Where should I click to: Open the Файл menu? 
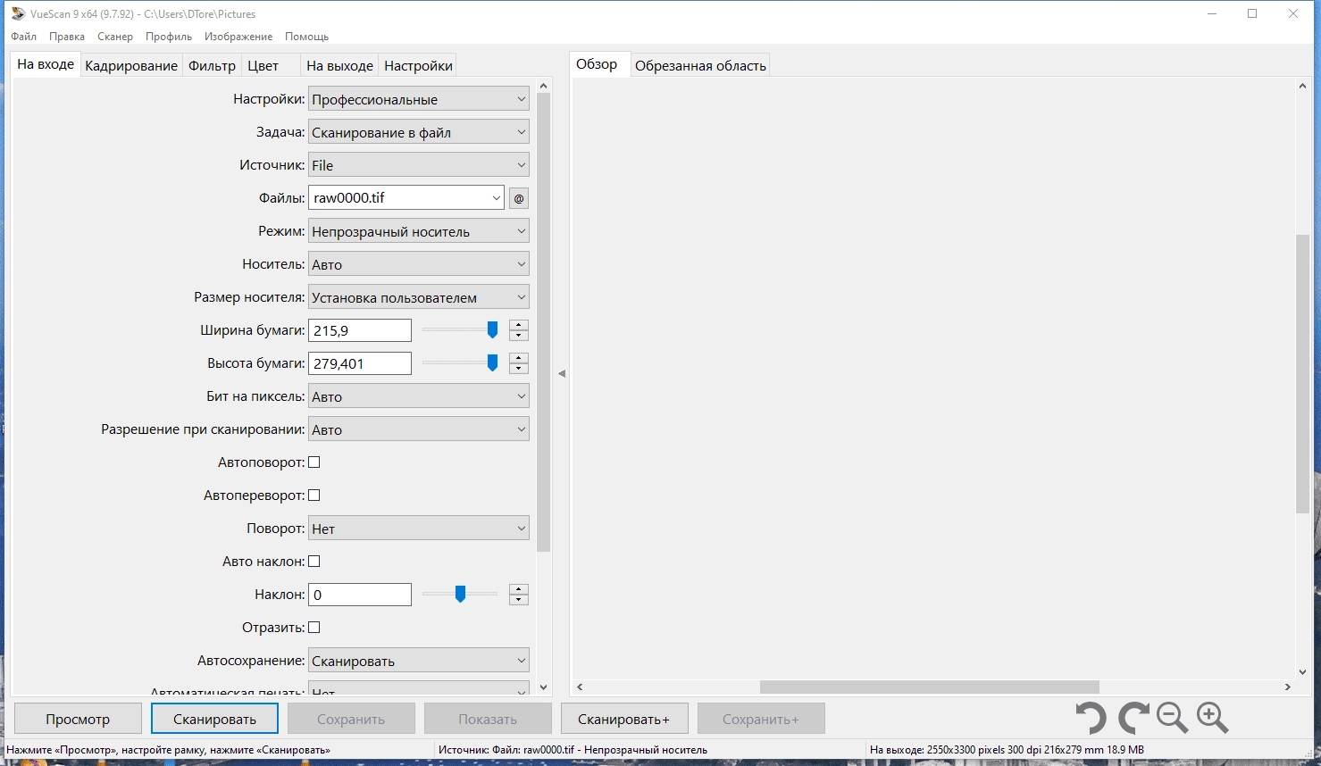click(24, 37)
